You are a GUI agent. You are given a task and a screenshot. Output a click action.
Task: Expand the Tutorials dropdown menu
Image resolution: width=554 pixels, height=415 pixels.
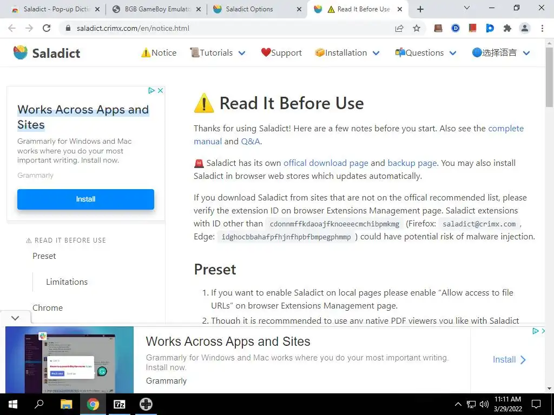coord(217,53)
